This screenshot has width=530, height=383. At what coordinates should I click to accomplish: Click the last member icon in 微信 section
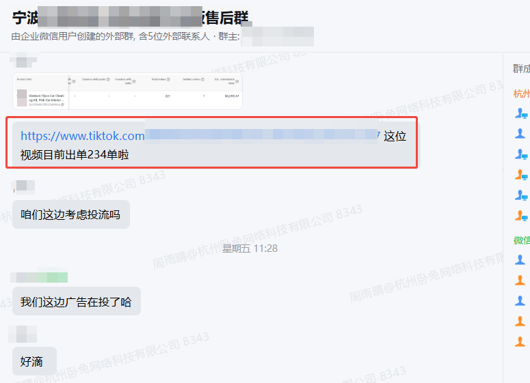click(x=520, y=341)
